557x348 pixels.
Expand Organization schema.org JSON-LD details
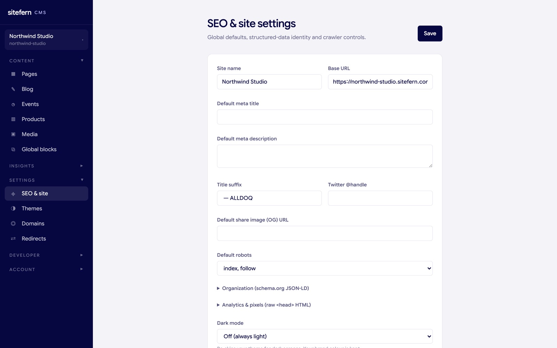(x=263, y=288)
